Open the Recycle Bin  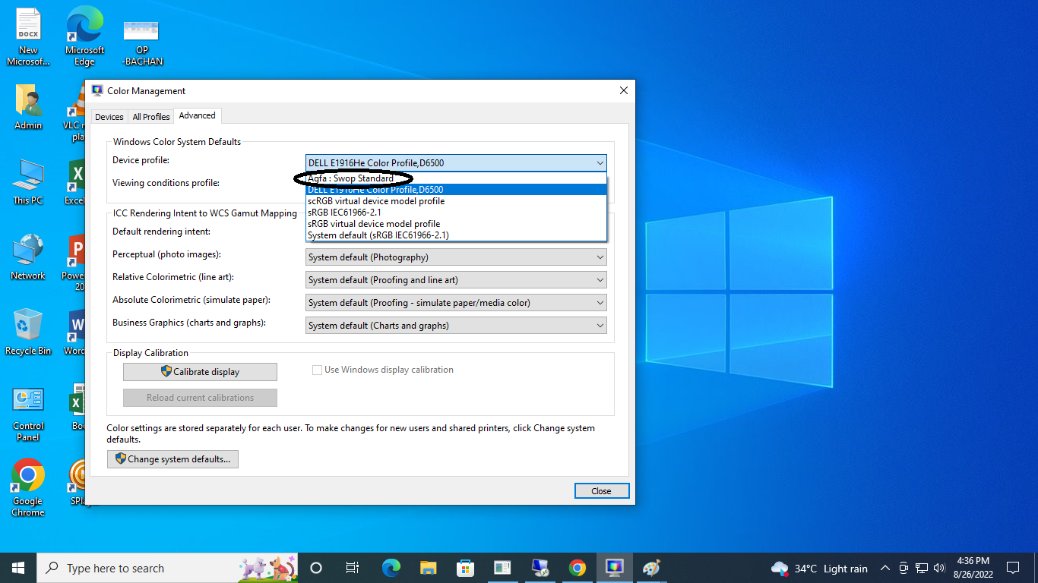click(28, 332)
